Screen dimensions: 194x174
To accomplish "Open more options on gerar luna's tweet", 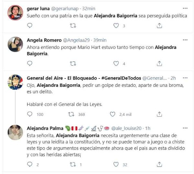I will click(185, 8).
